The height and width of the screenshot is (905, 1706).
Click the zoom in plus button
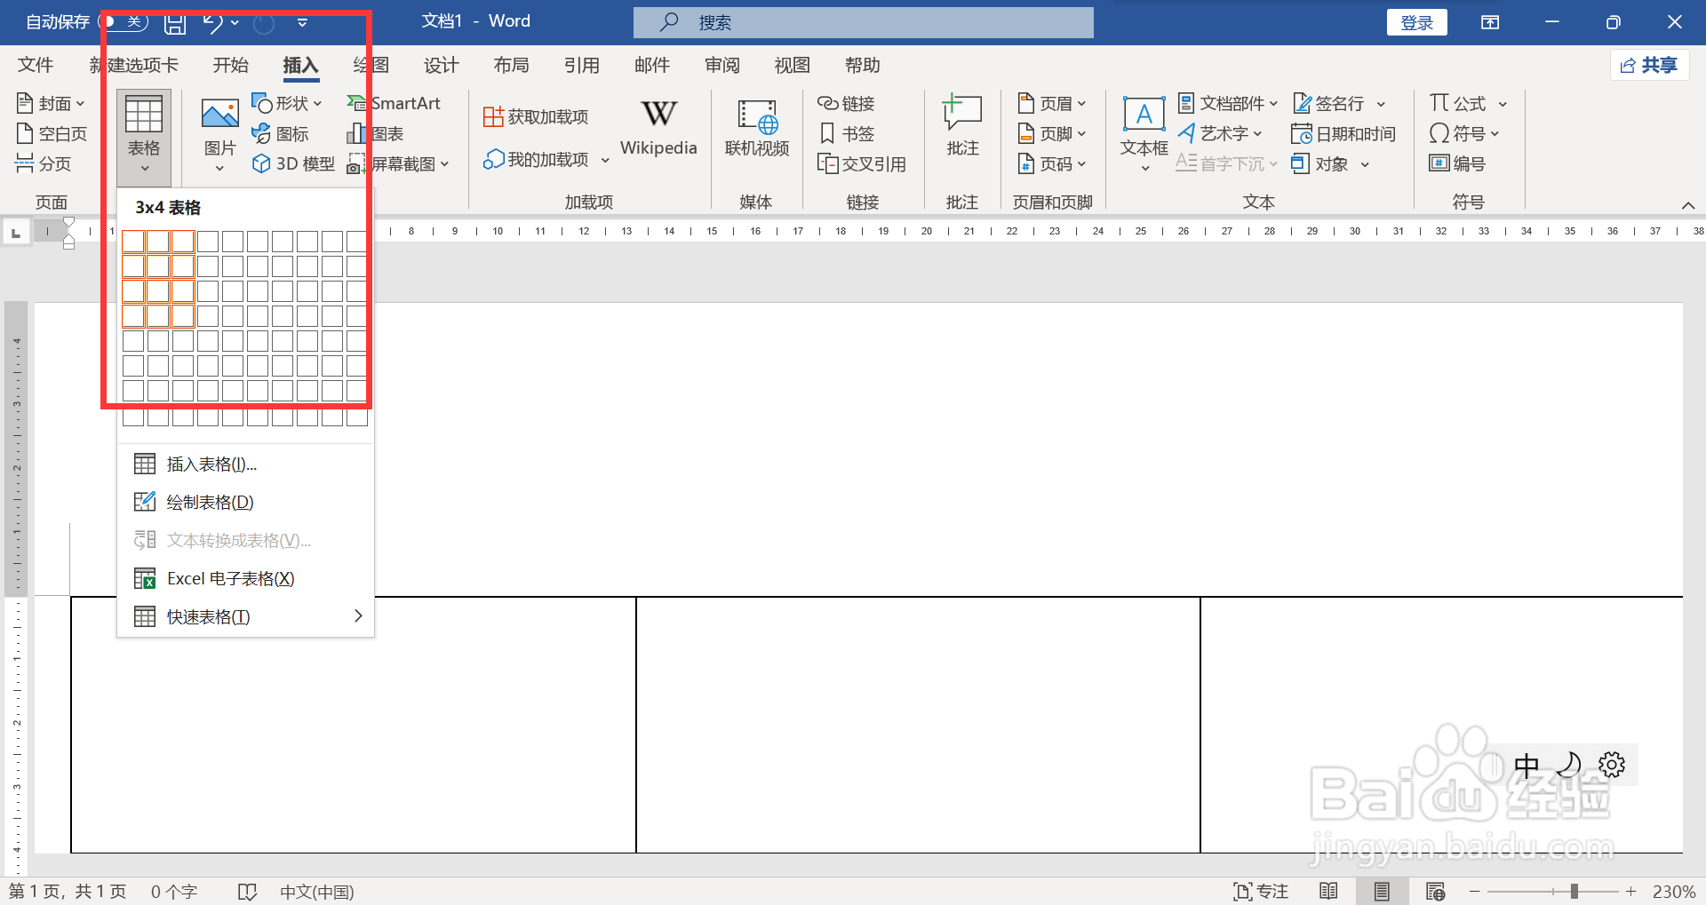coord(1631,891)
